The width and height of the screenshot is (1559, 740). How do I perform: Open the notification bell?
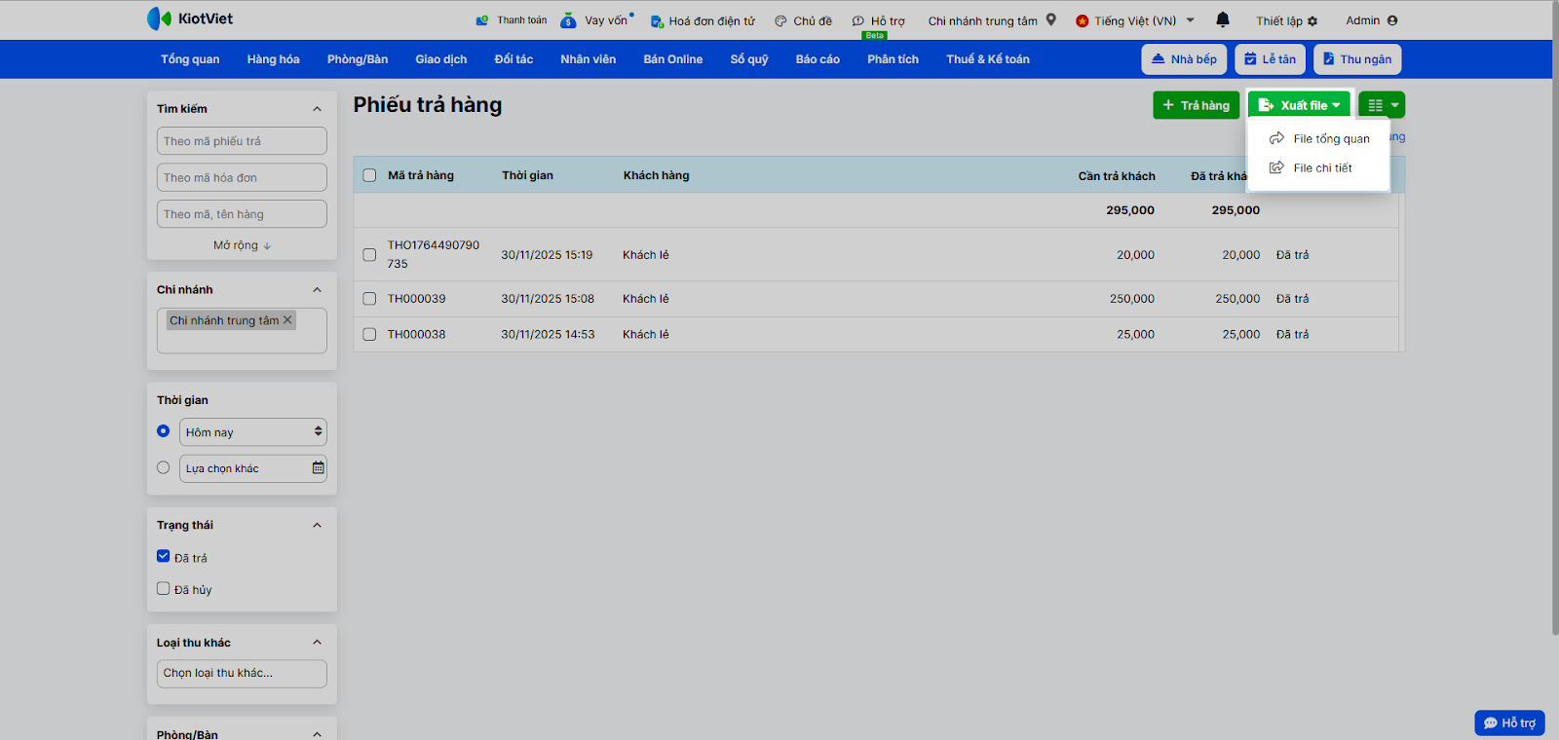click(1223, 19)
